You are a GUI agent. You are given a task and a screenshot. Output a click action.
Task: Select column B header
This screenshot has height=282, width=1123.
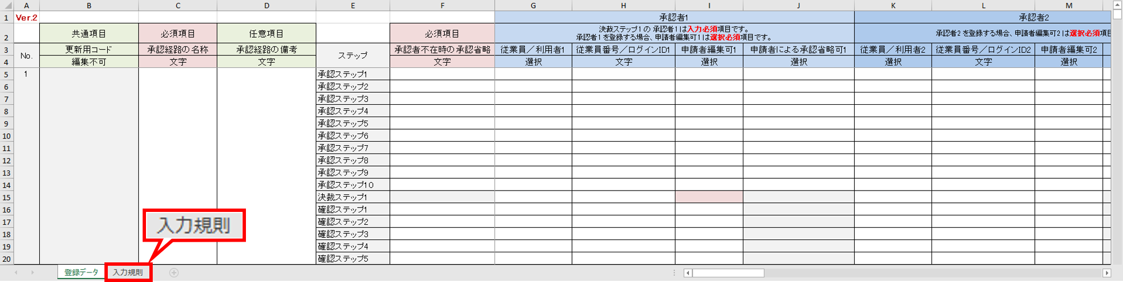tap(89, 6)
